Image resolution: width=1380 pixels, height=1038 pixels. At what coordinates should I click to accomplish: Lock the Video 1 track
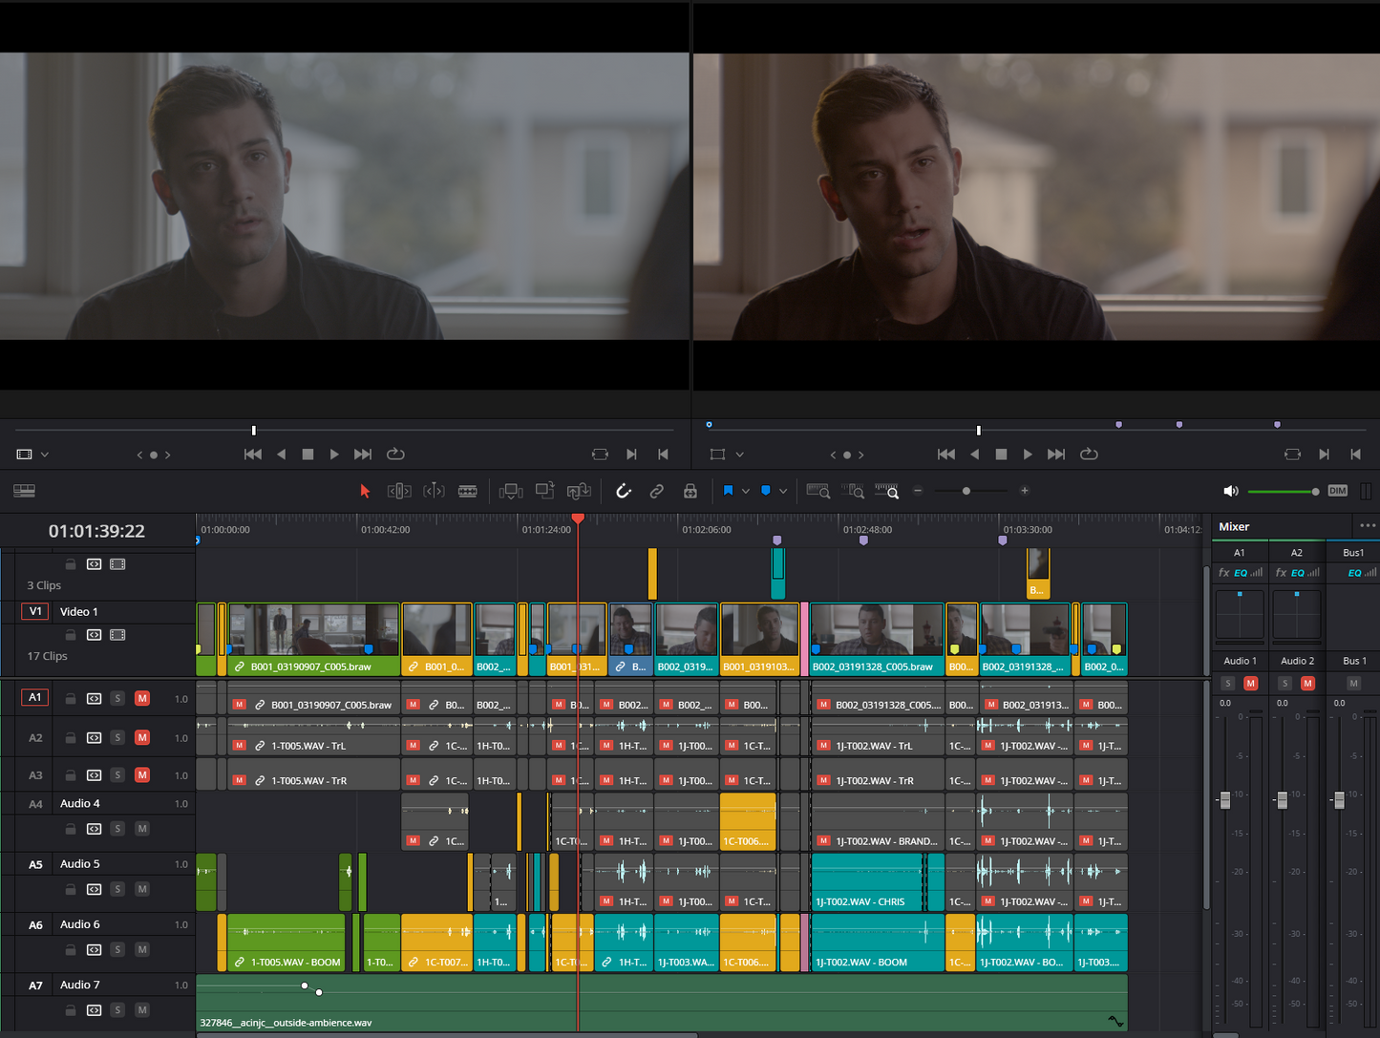[x=71, y=635]
